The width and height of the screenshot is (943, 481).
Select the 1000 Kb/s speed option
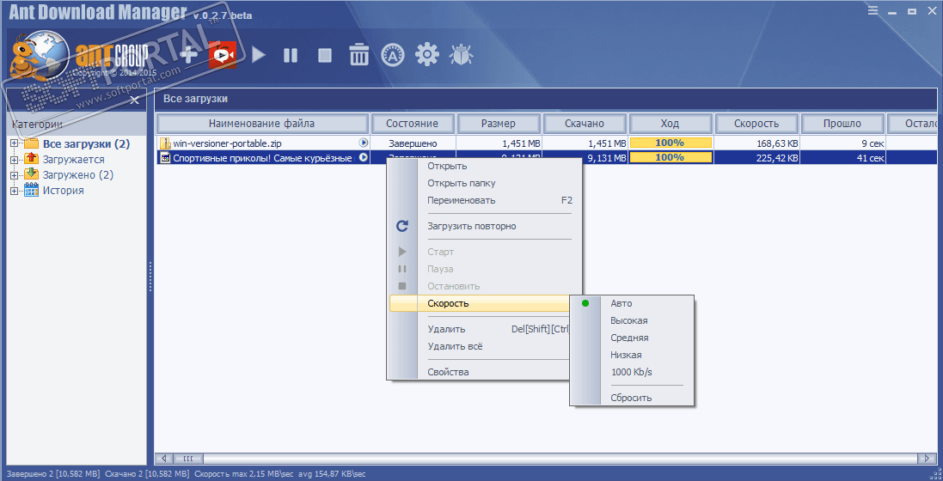(632, 372)
